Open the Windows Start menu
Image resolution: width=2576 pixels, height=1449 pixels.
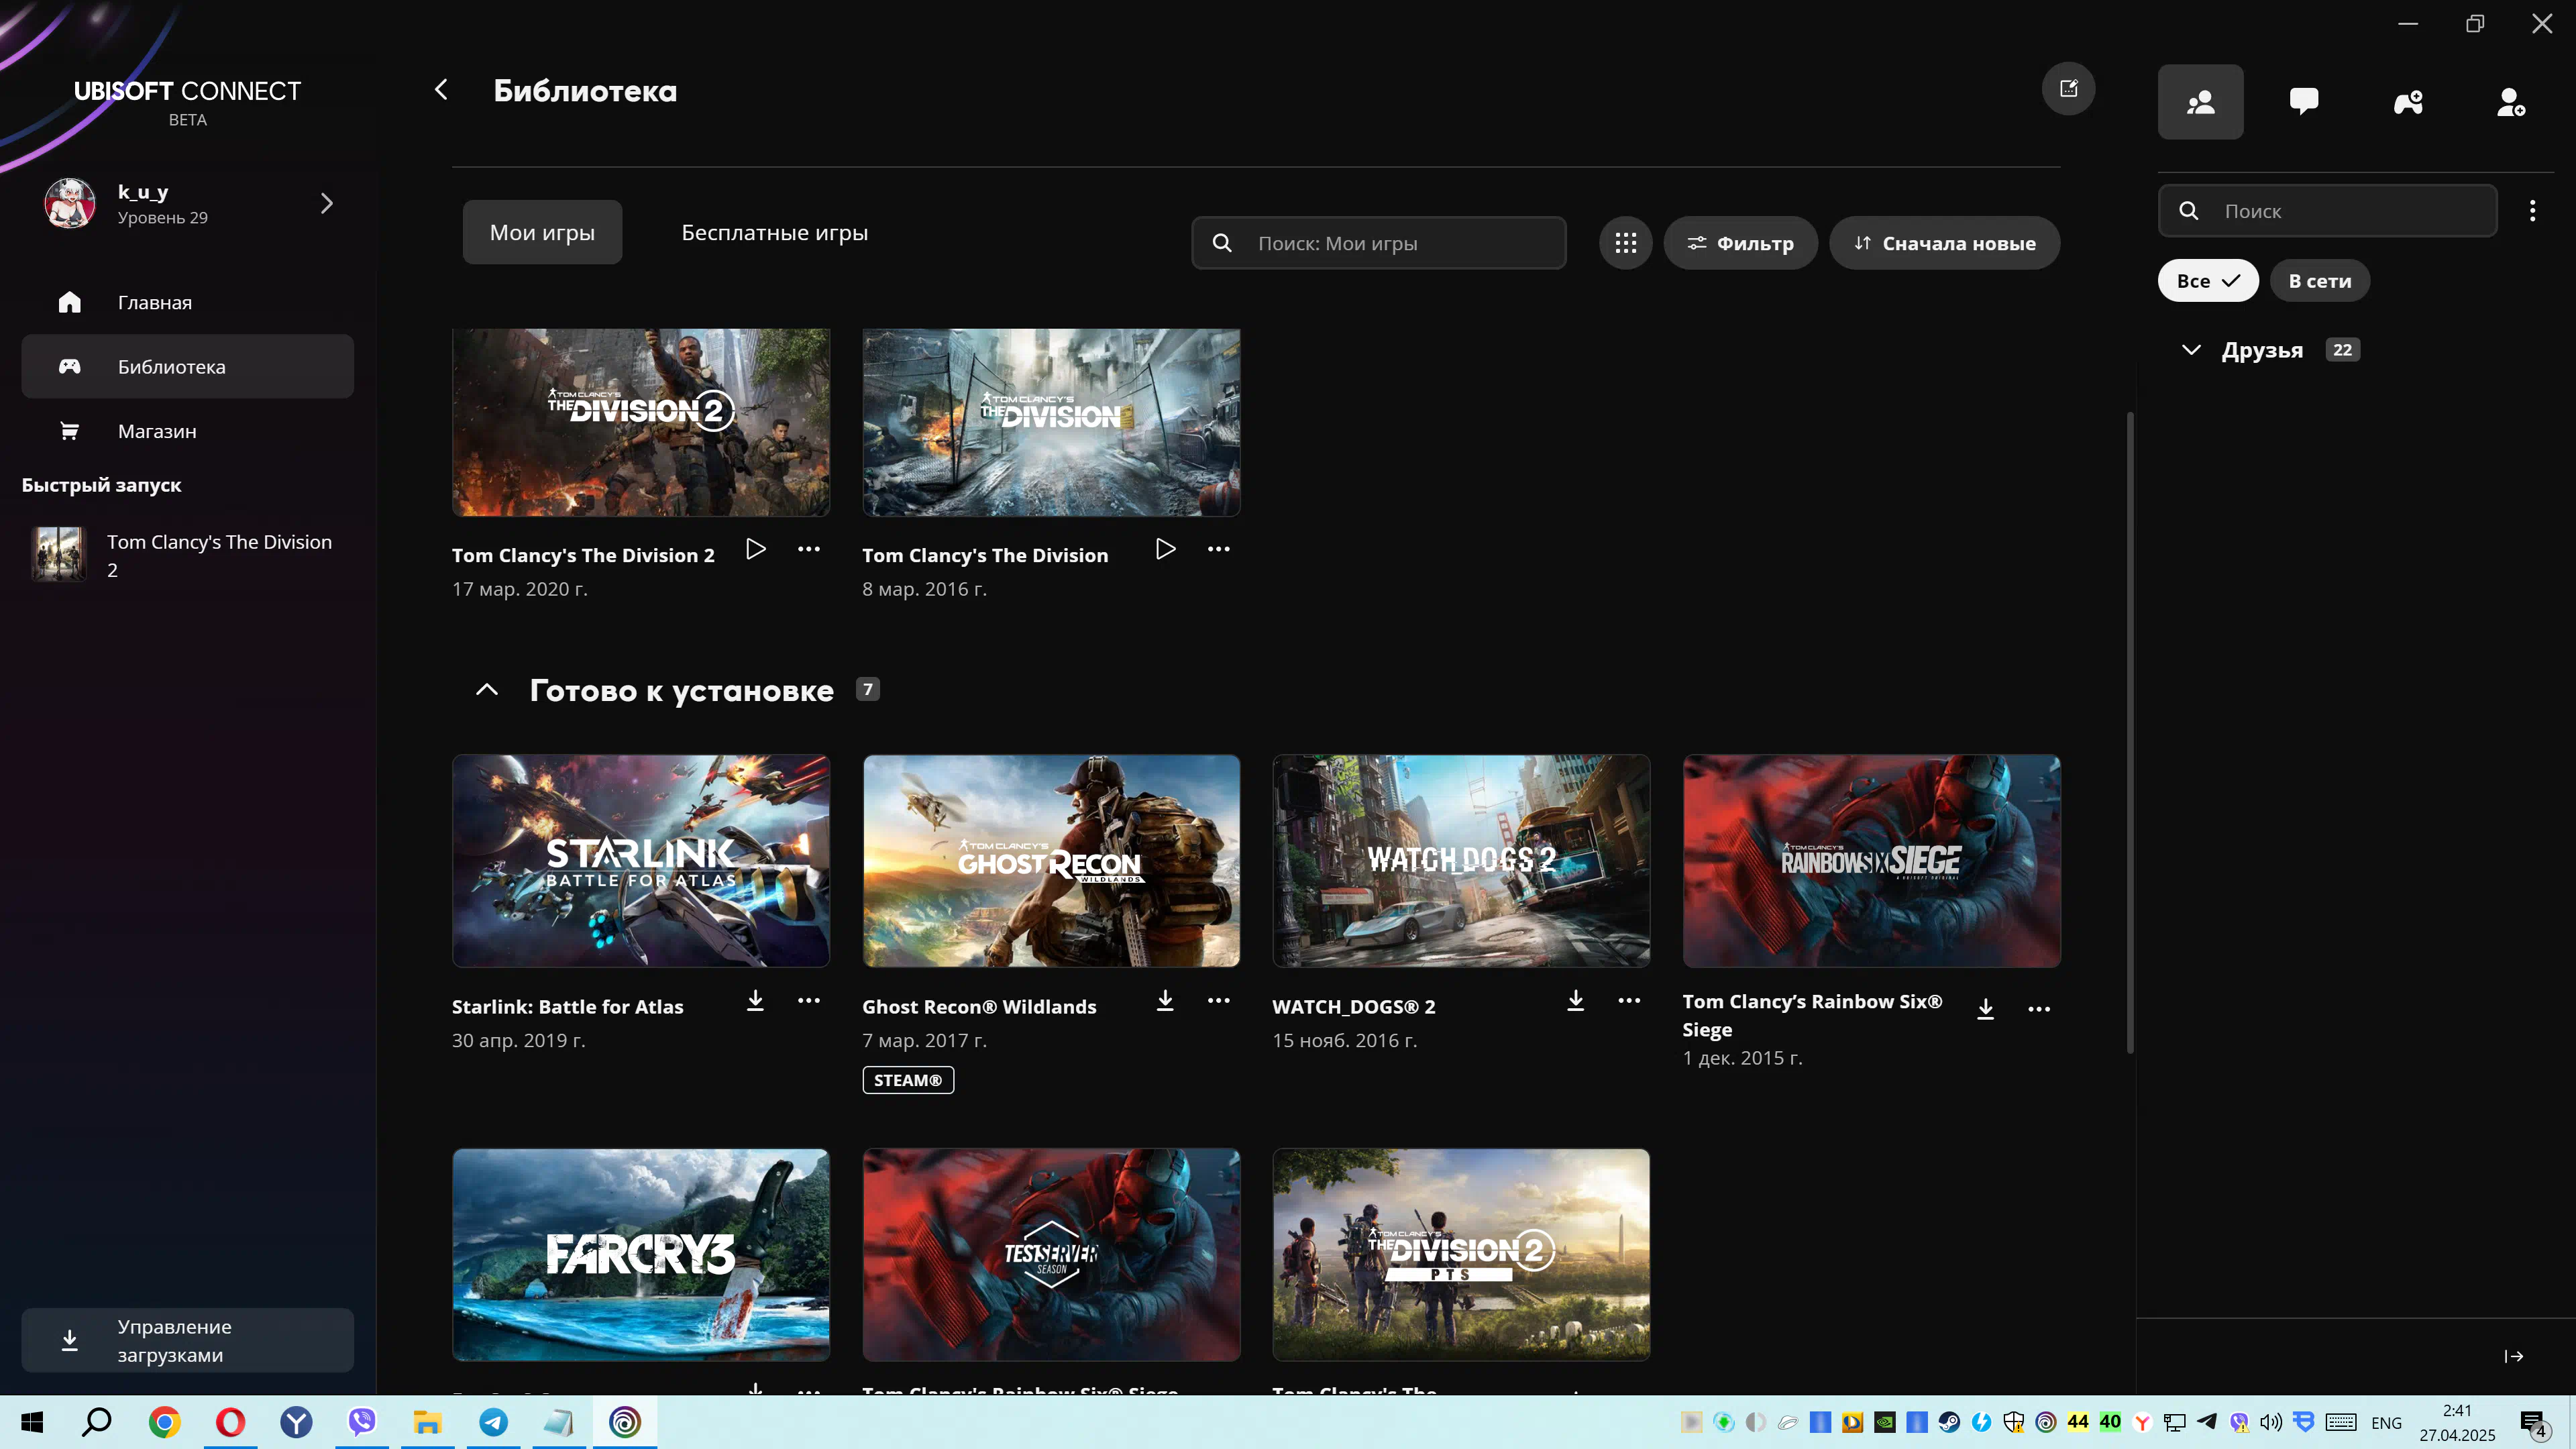click(32, 1422)
